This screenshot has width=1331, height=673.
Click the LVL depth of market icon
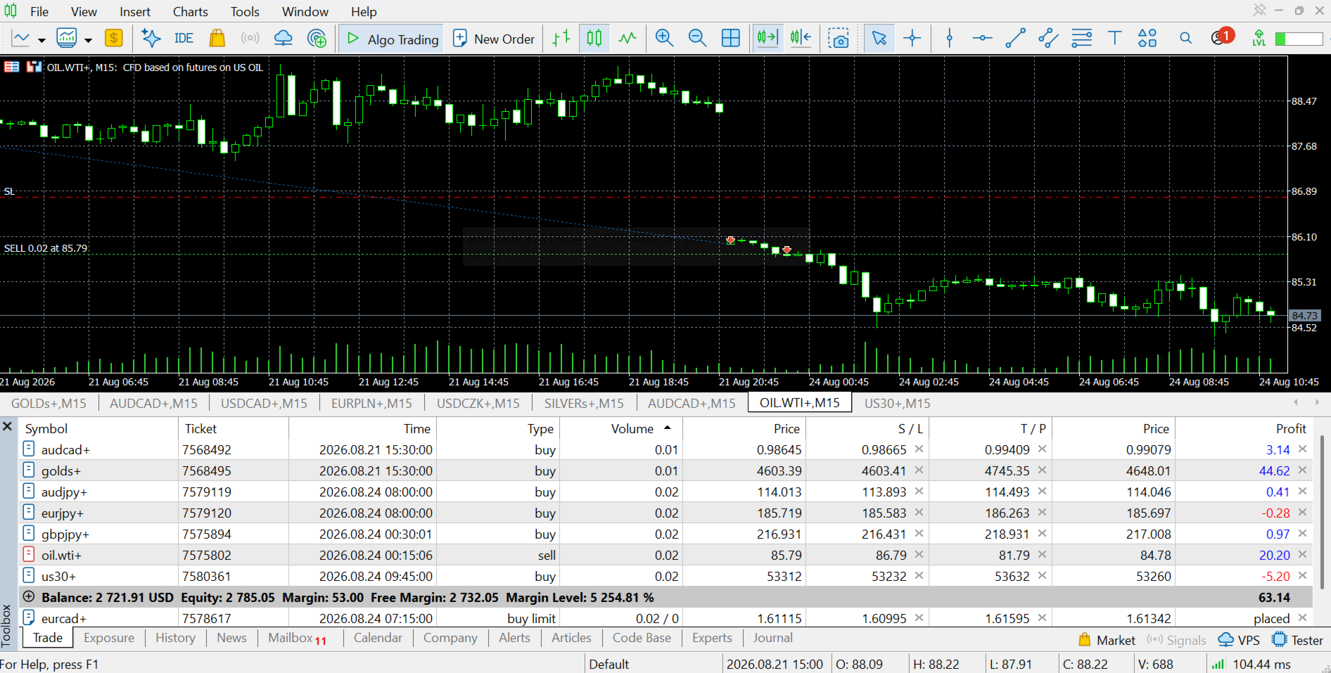(1259, 38)
